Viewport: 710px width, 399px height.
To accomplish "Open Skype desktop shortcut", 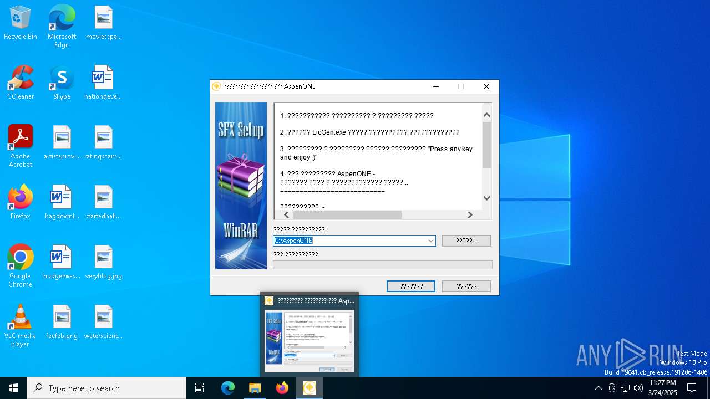I will (x=62, y=83).
